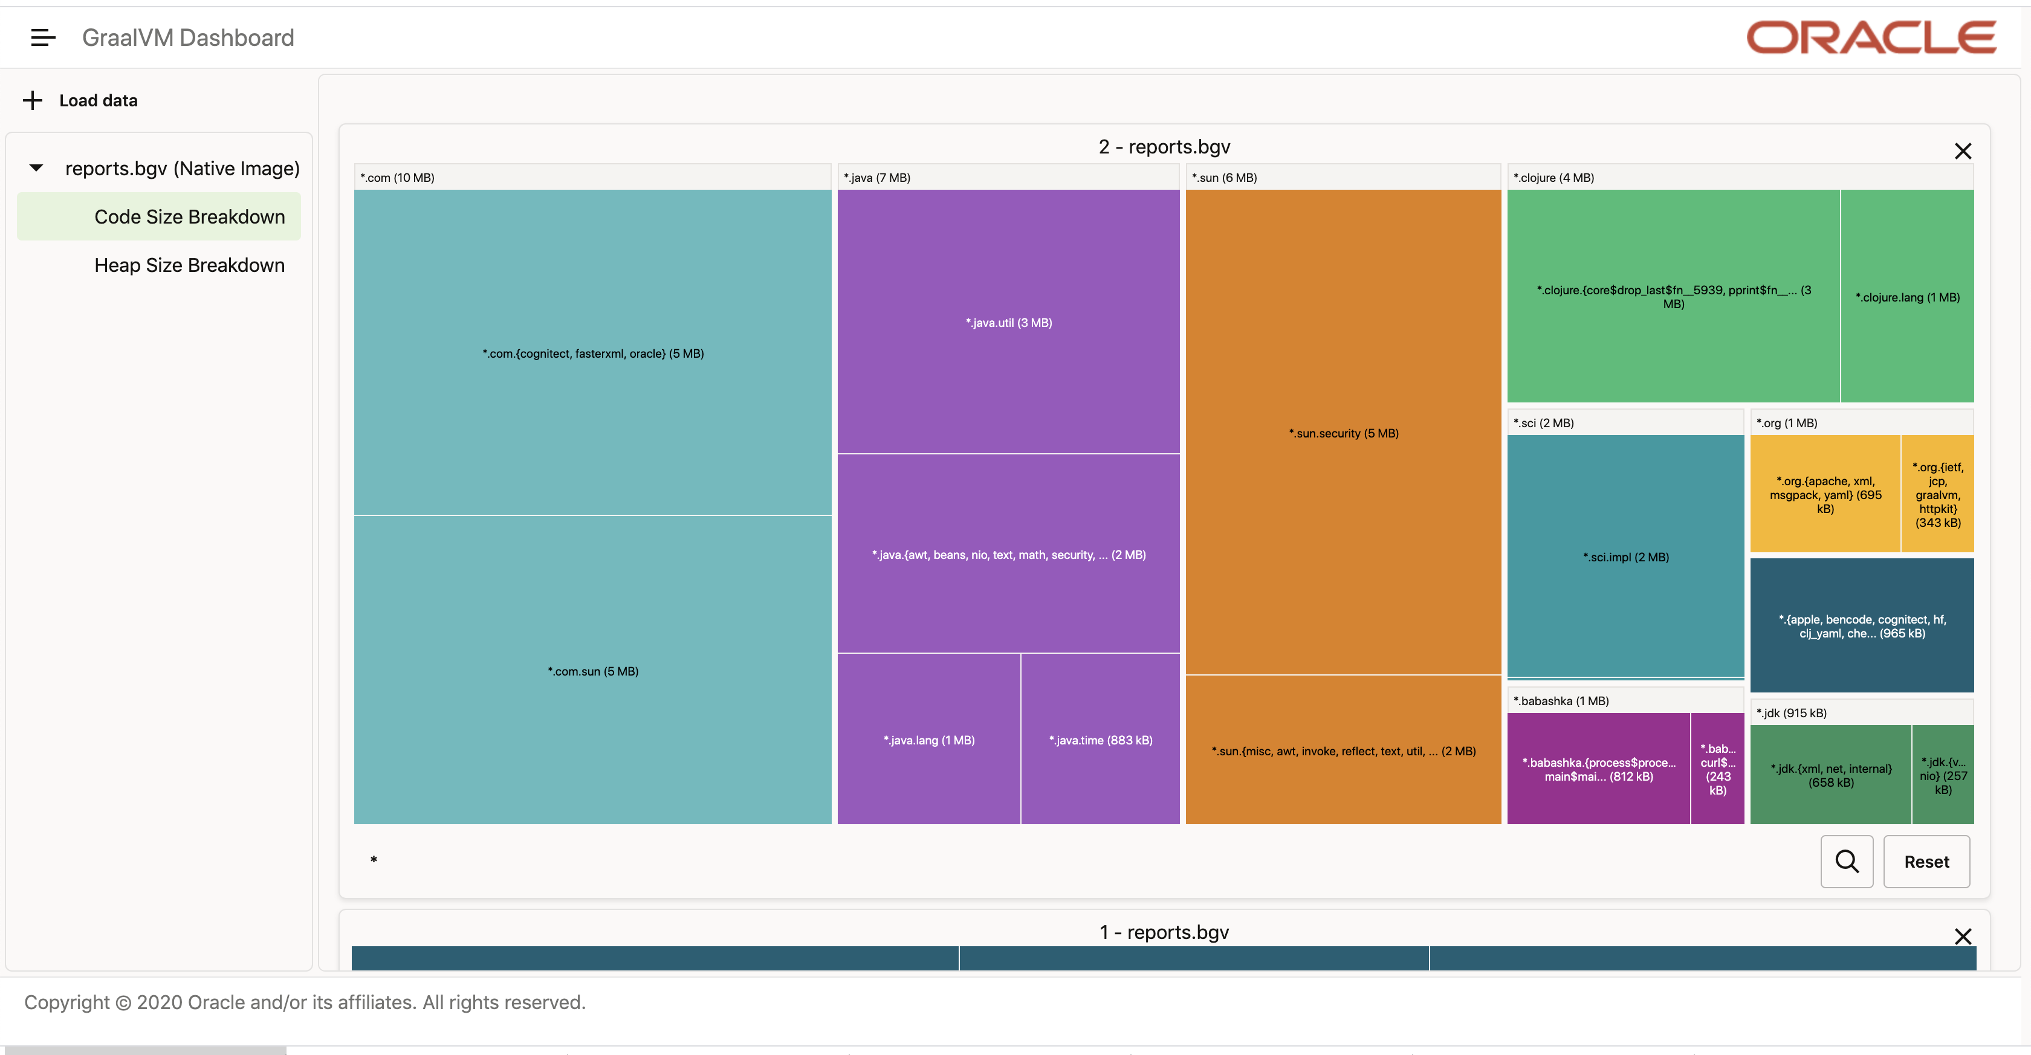Click the asterisk root breadcrumb
2031x1055 pixels.
(x=374, y=860)
